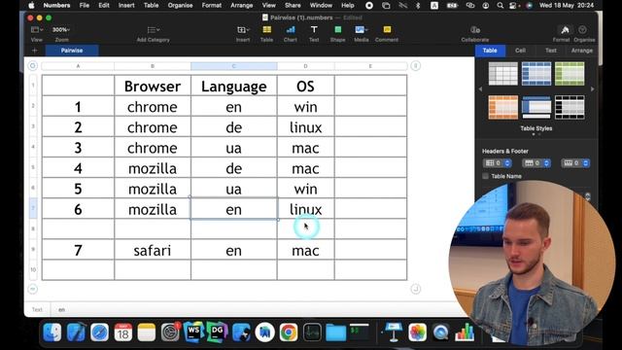Screen dimensions: 622x350
Task: Click the Collaborate toolbar icon
Action: click(x=475, y=30)
